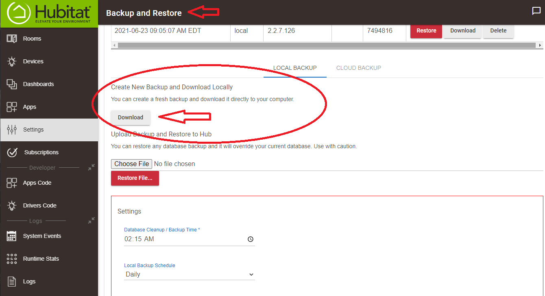Switch to the Cloud Backup tab
The width and height of the screenshot is (545, 296).
[358, 68]
